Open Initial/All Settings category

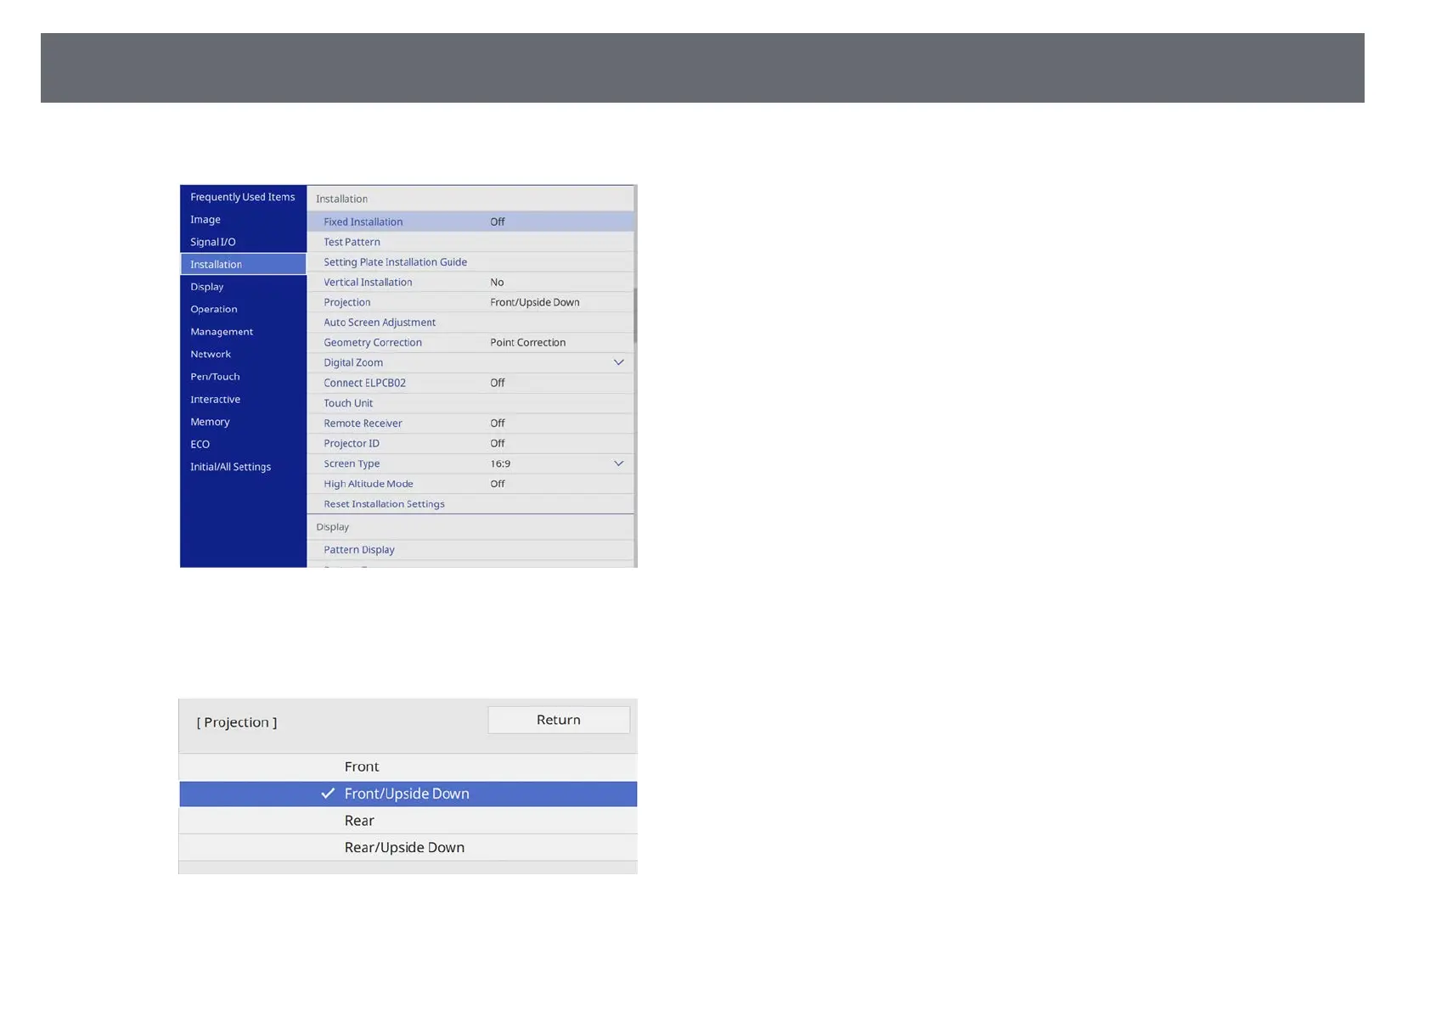click(243, 467)
